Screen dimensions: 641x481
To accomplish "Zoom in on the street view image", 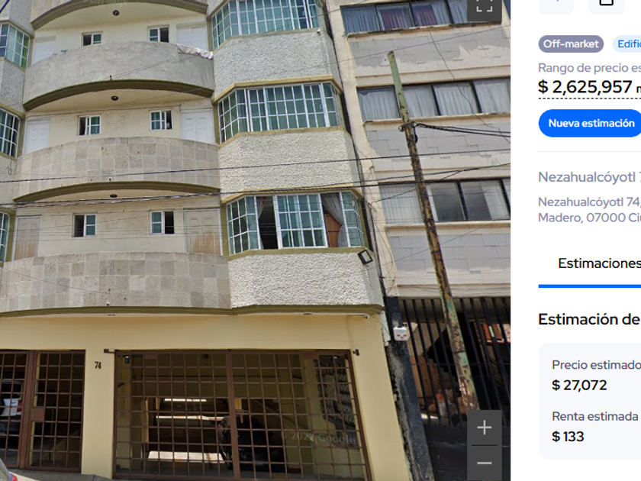I will tap(485, 428).
